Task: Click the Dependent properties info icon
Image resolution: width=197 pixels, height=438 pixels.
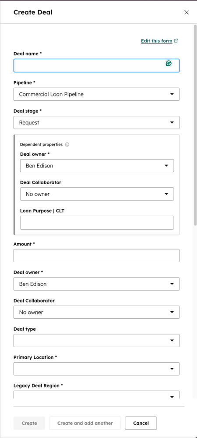Action: (67, 145)
